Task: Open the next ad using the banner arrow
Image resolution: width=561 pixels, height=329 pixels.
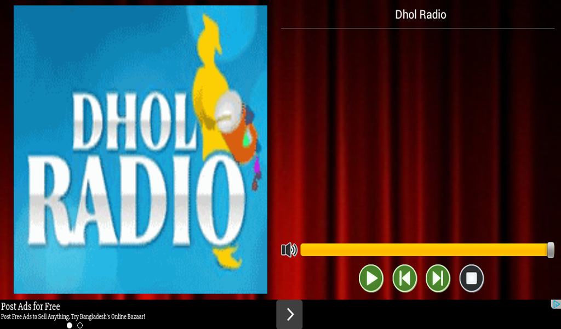Action: click(289, 314)
